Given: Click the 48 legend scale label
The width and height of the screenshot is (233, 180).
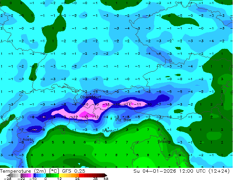Looking at the screenshot, I should click(106, 179).
